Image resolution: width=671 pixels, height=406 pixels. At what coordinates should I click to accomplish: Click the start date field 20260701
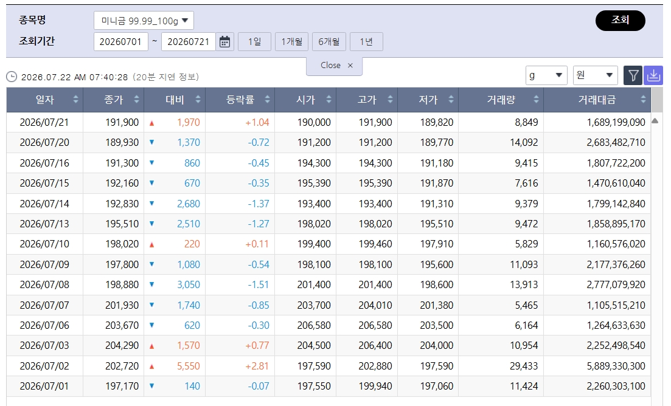(120, 42)
